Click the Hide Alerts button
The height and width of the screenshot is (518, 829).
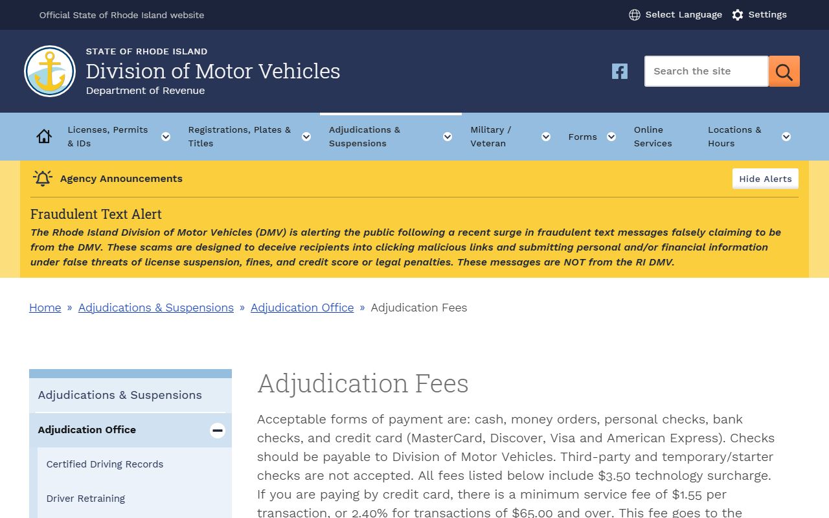click(x=766, y=179)
